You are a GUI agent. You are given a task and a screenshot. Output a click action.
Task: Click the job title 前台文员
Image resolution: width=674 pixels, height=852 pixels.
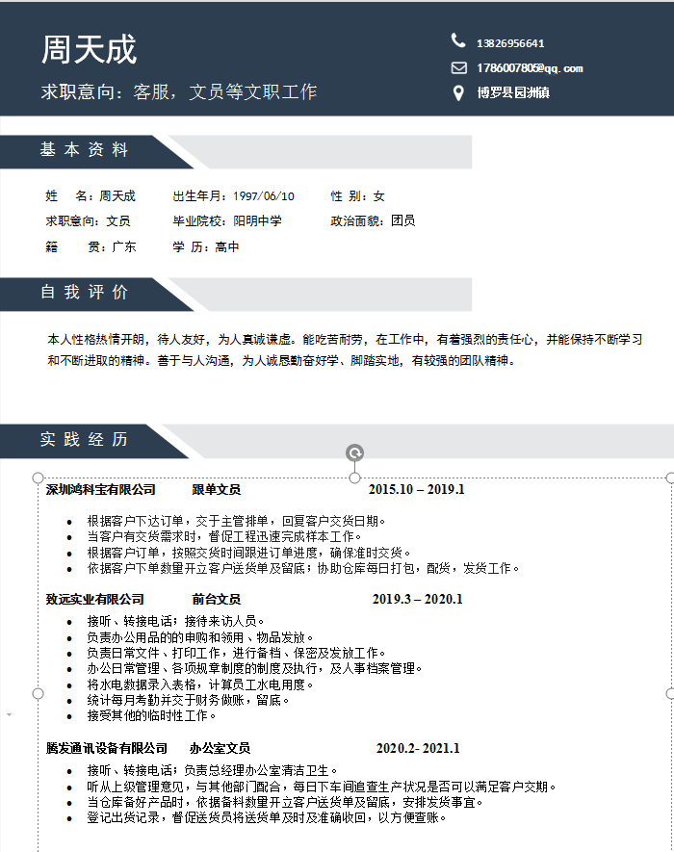click(x=216, y=599)
